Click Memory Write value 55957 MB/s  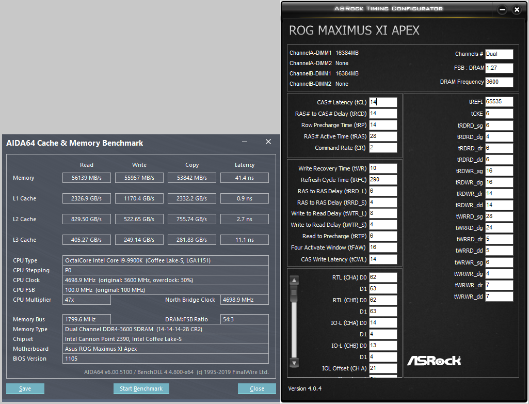[x=139, y=178]
